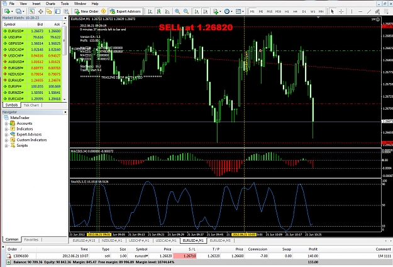
Task: Select the arrow cursor tool
Action: coord(333,11)
